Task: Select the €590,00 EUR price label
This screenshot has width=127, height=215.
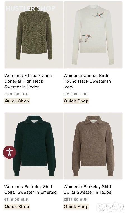Action: coord(16,94)
